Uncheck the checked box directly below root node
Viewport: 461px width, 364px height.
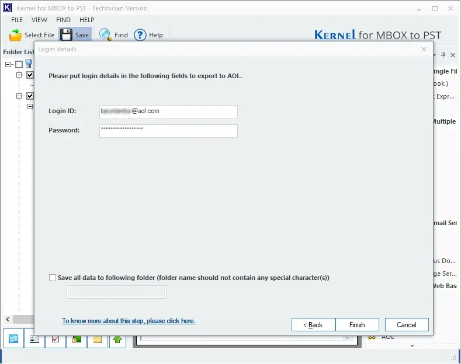click(x=30, y=75)
